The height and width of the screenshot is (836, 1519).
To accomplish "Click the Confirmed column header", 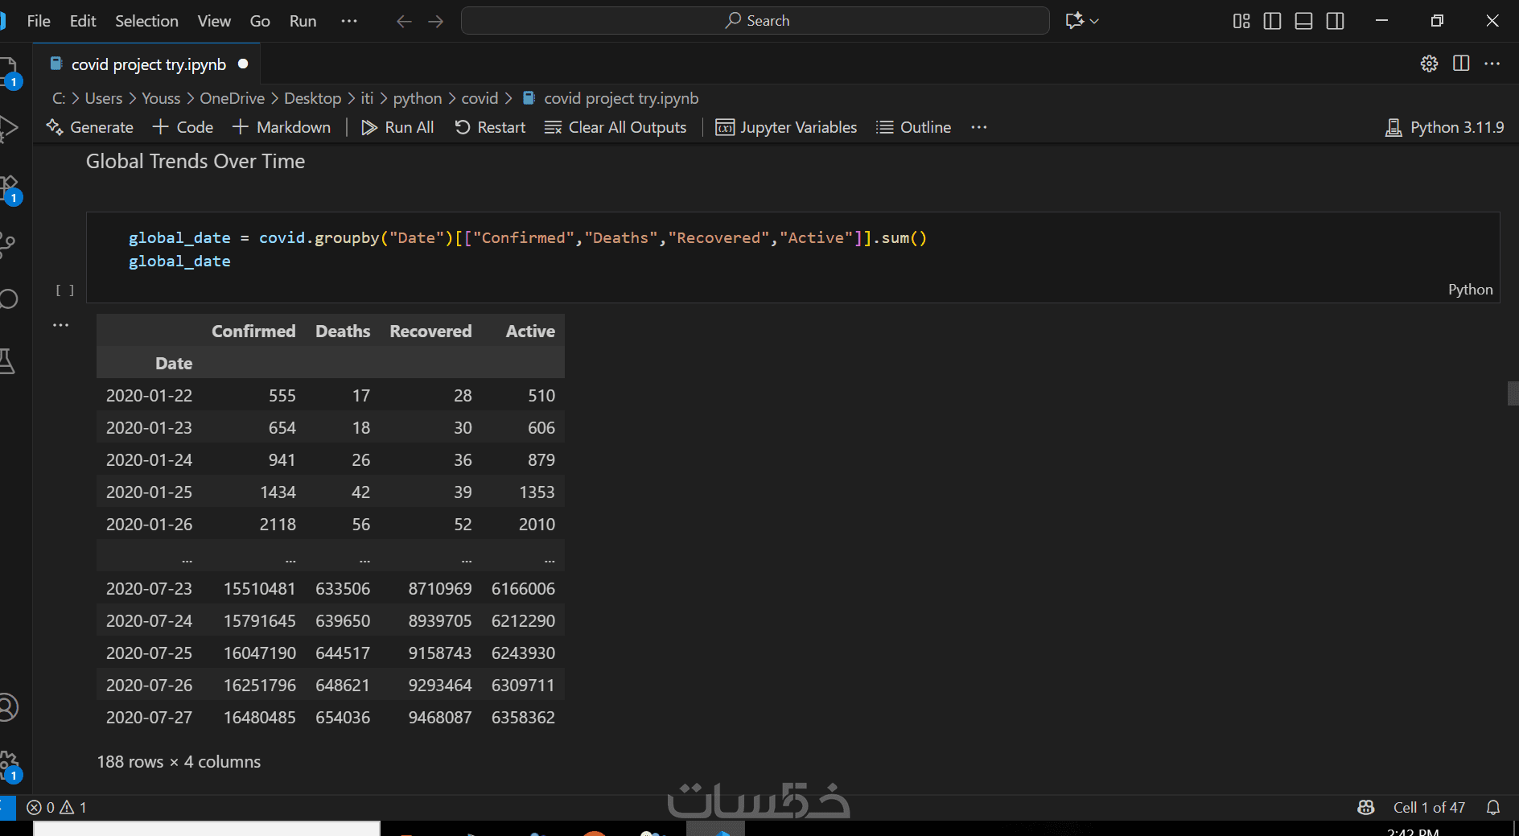I will click(x=253, y=331).
